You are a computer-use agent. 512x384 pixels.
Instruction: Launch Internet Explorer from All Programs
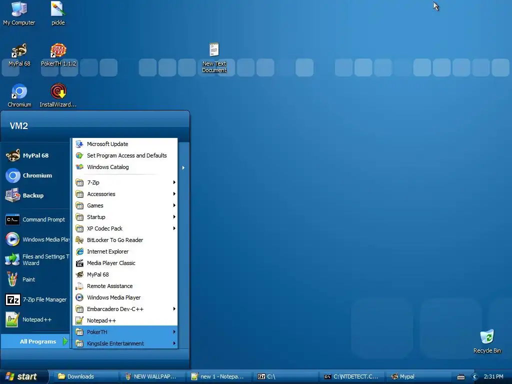125,251
